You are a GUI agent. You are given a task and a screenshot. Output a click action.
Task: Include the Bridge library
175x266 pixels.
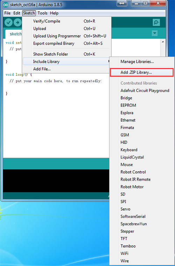[142, 98]
